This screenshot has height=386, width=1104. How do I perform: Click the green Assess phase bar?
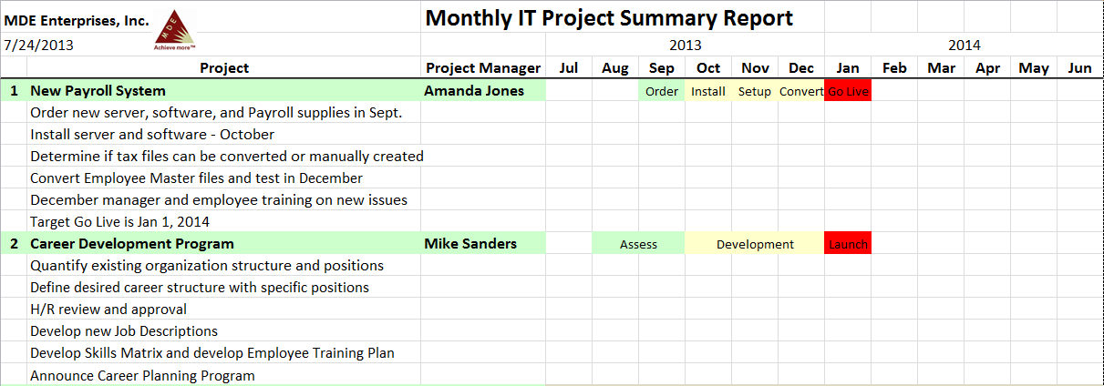point(638,244)
